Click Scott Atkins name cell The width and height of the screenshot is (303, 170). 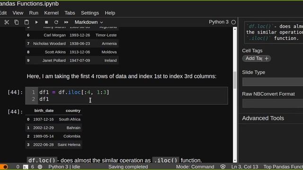(55, 52)
